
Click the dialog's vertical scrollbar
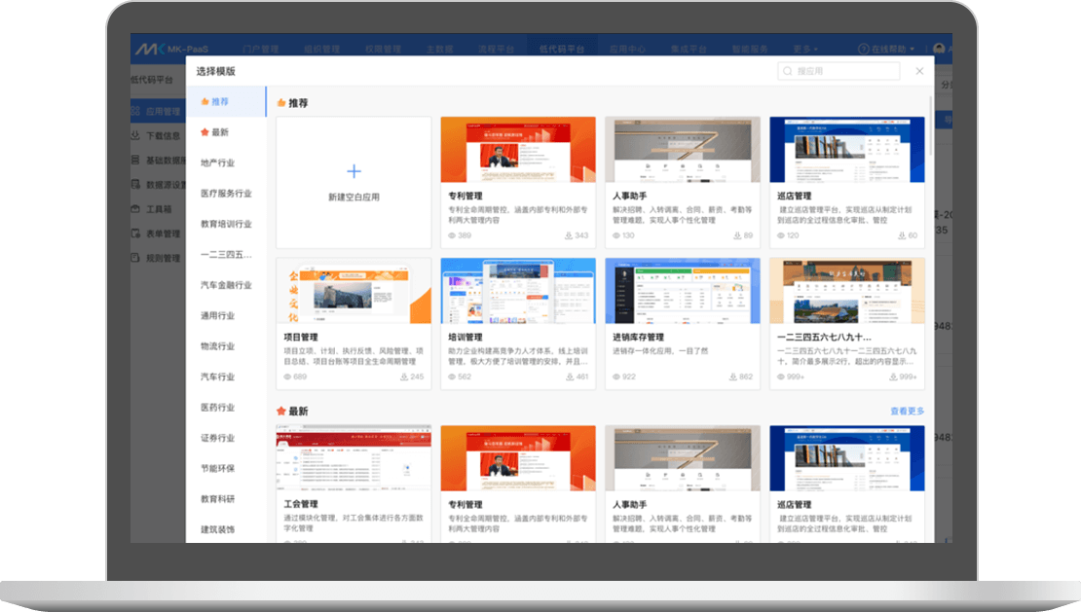tap(930, 126)
